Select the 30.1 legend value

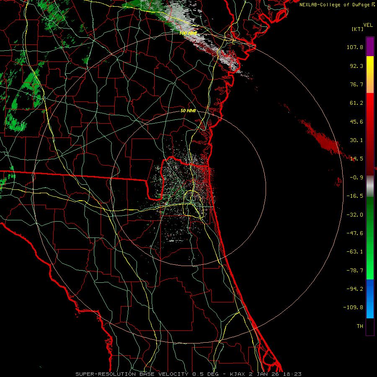[356, 140]
